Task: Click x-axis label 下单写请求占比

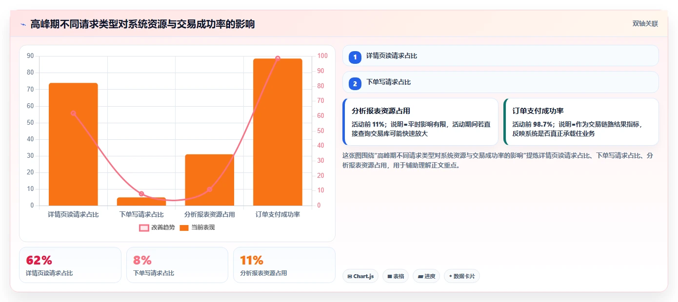Action: [x=141, y=214]
